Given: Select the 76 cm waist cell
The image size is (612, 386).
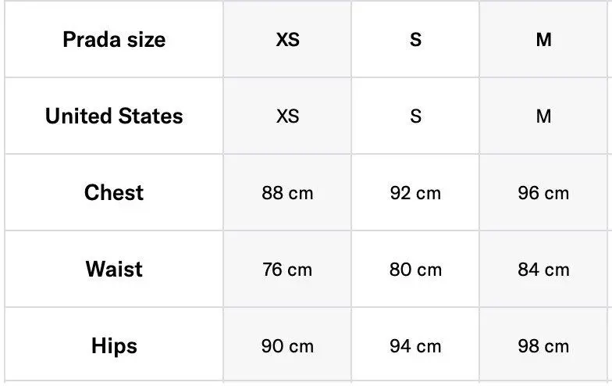Looking at the screenshot, I should tap(287, 270).
